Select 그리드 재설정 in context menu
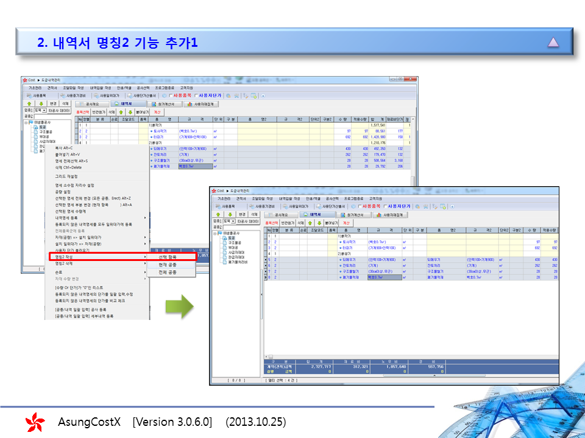 66,176
